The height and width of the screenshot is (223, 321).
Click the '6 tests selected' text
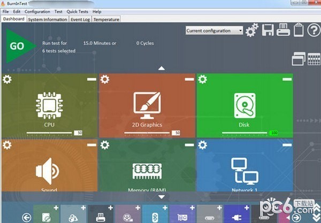59,51
